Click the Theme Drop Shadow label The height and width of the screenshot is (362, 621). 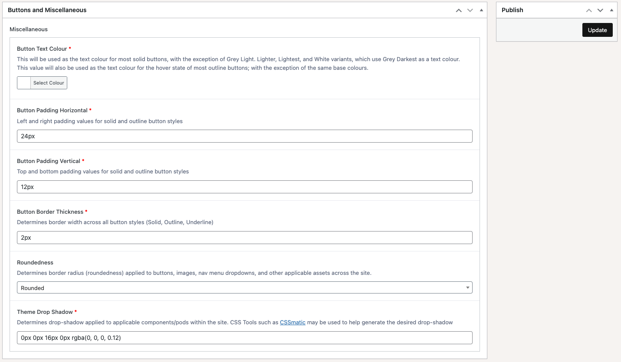tap(45, 312)
